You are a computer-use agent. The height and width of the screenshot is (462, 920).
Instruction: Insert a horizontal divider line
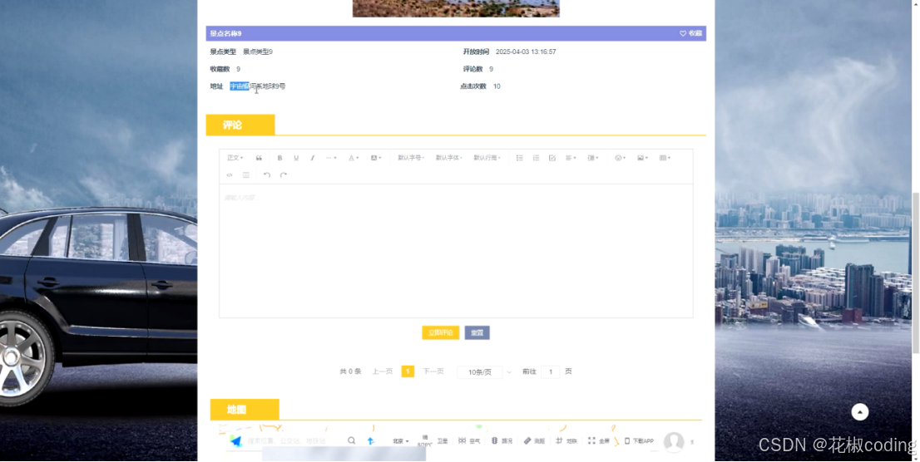246,175
